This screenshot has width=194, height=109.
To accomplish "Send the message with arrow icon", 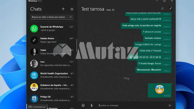I will [x=170, y=105].
